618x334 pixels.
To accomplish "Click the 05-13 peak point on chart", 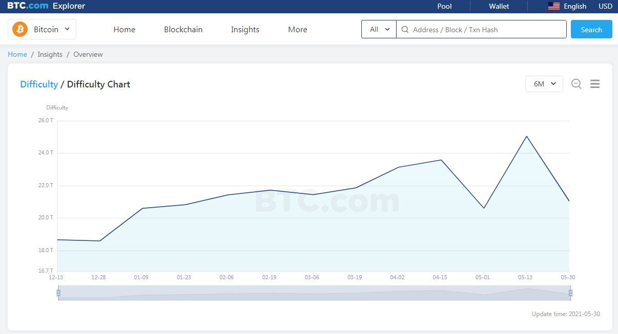I will (526, 137).
